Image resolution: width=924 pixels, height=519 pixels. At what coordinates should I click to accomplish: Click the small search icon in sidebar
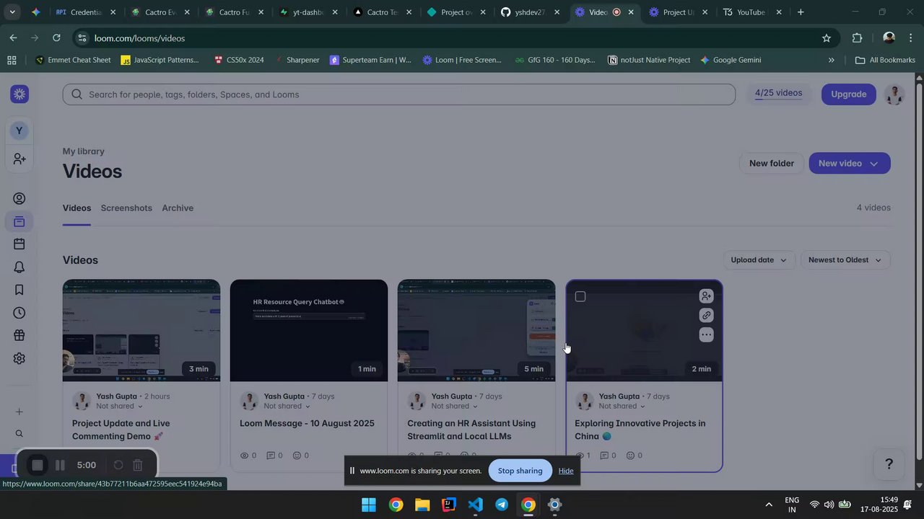(19, 434)
